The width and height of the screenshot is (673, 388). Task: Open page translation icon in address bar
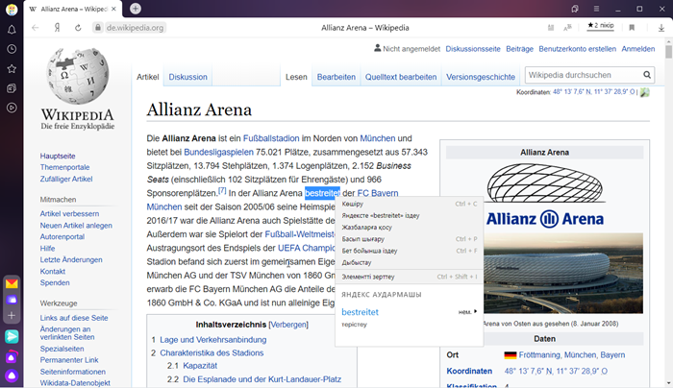(567, 28)
